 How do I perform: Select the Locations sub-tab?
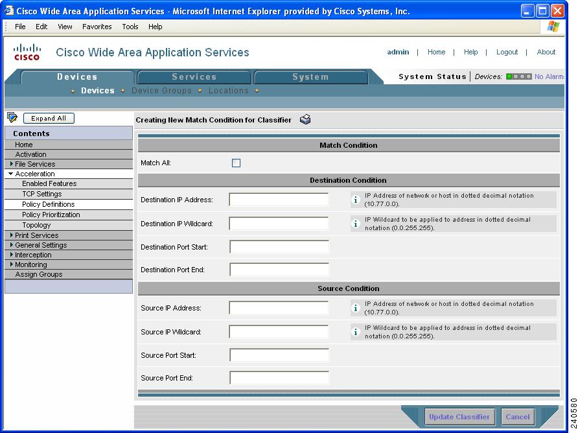[229, 90]
